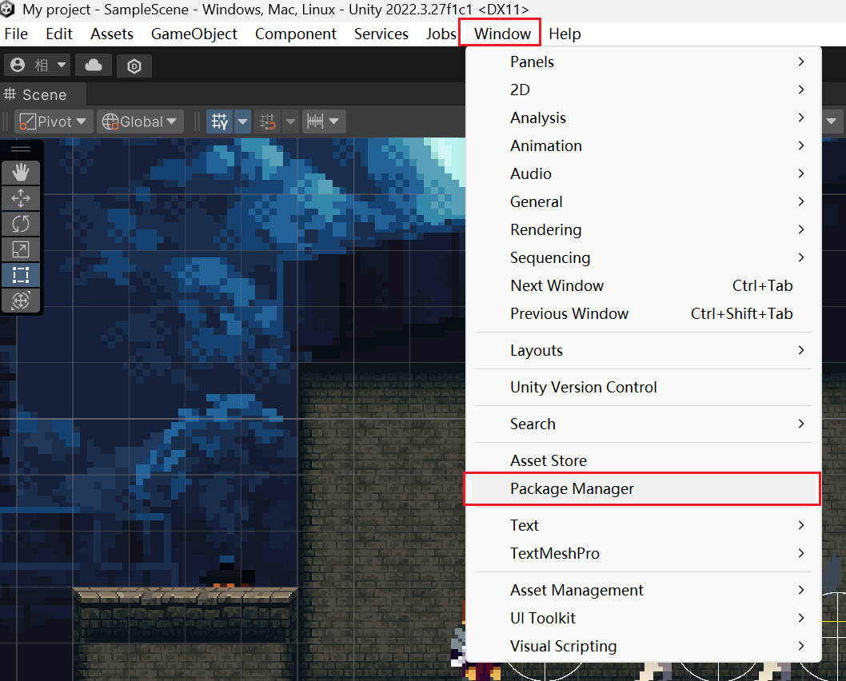
Task: Select the Move tool
Action: (x=21, y=198)
